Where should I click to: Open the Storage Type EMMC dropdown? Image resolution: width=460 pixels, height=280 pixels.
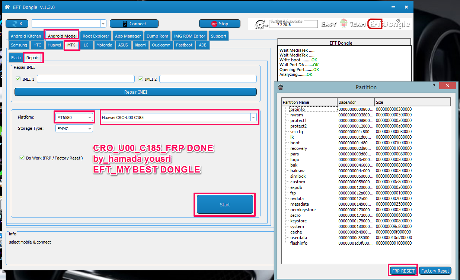(x=90, y=128)
